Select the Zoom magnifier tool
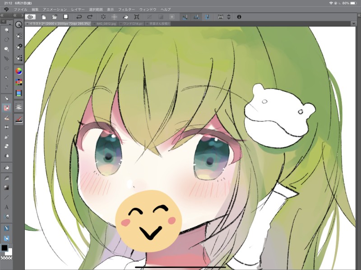The height and width of the screenshot is (270, 361). (x=7, y=30)
